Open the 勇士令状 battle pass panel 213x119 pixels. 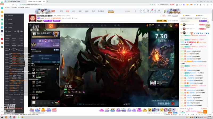[45, 43]
